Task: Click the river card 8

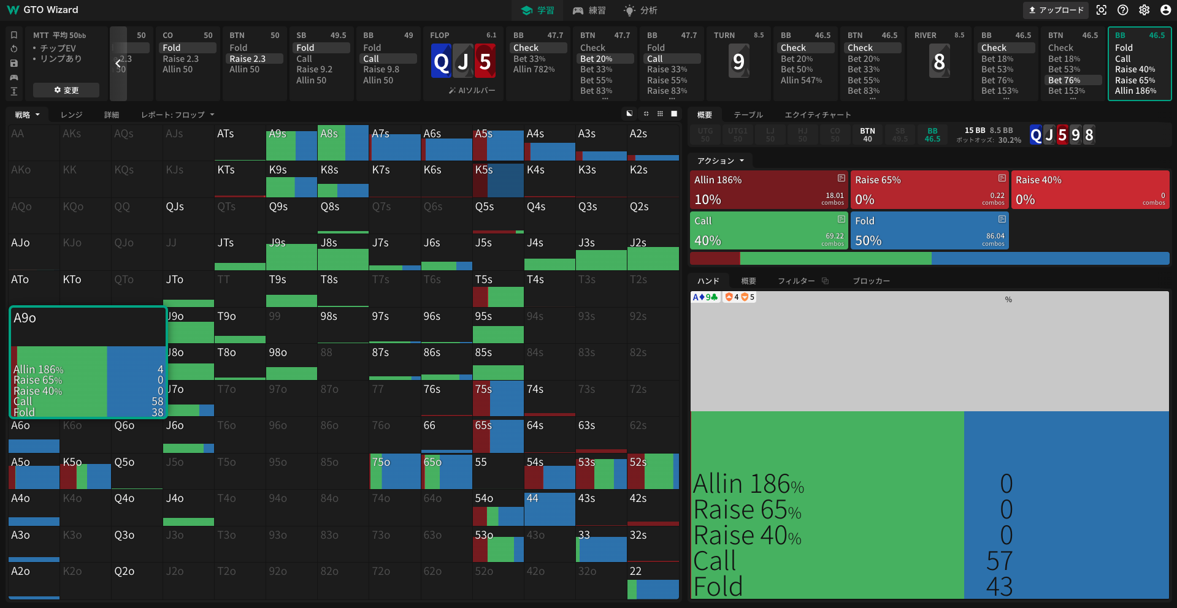Action: point(940,62)
